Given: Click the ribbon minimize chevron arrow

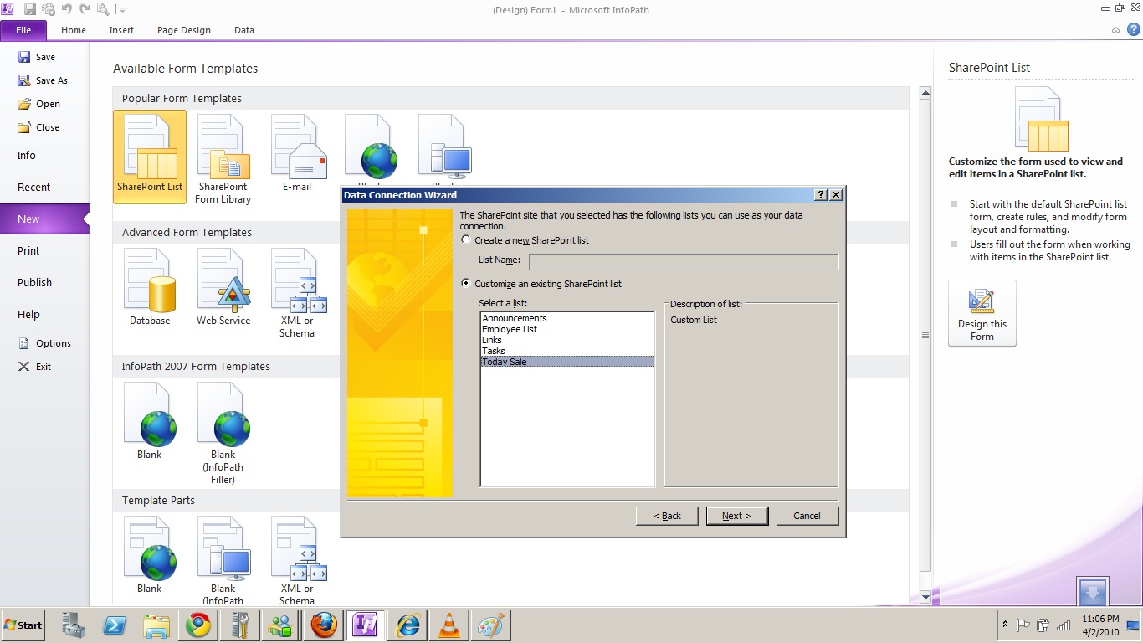Looking at the screenshot, I should point(1116,30).
